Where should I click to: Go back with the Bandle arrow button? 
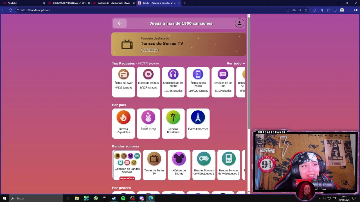[x=120, y=23]
